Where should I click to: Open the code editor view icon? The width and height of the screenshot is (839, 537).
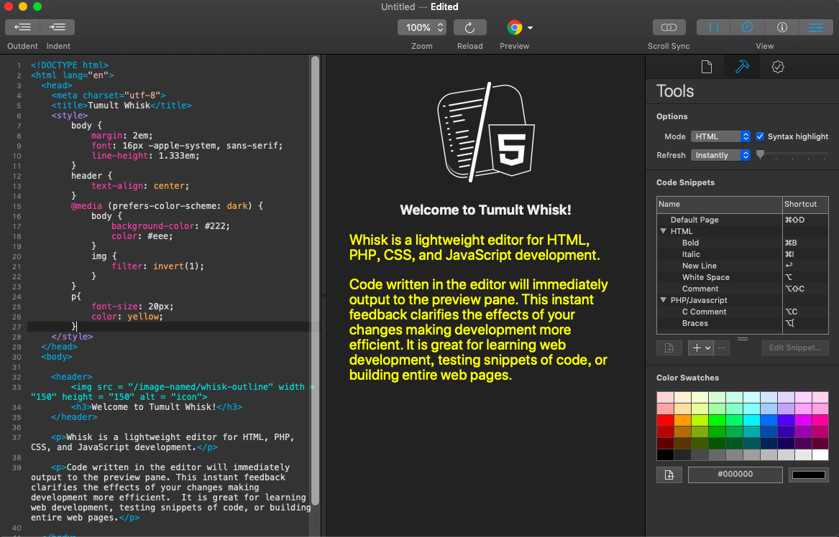point(712,27)
